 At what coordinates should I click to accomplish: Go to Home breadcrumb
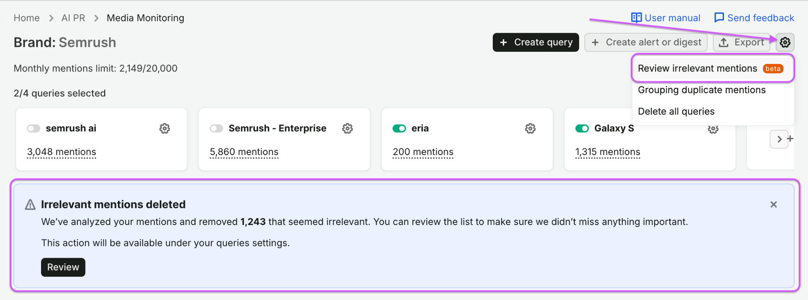click(26, 18)
